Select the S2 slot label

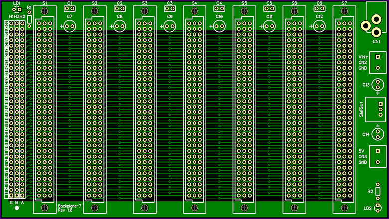pos(95,3)
